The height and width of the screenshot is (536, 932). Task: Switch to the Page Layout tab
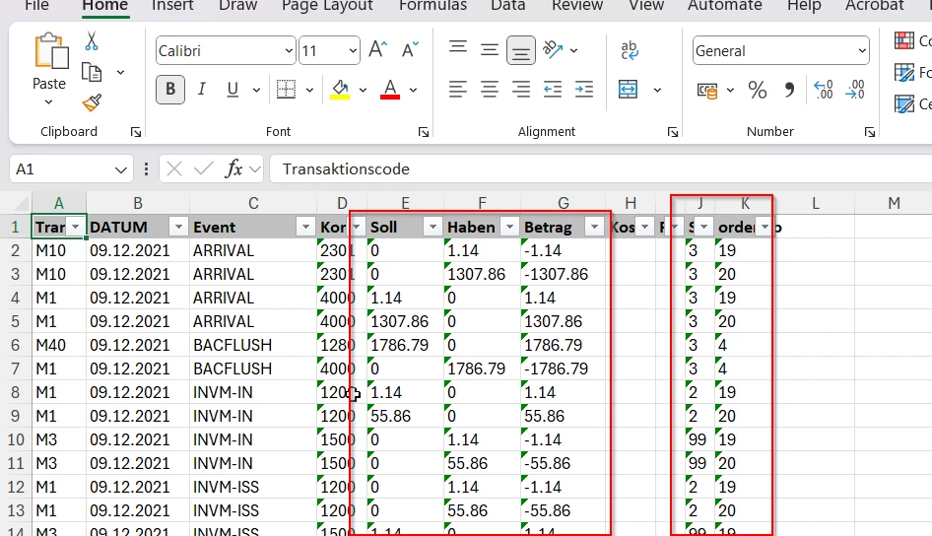click(327, 6)
